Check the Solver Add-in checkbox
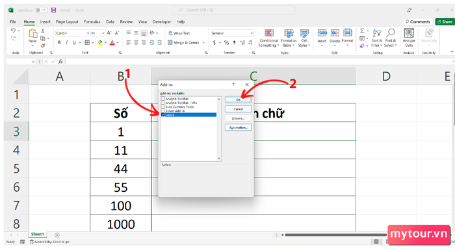 click(162, 111)
